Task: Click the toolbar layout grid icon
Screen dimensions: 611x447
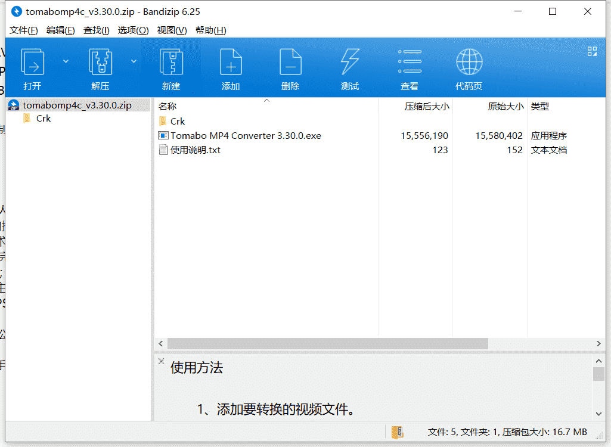Action: tap(593, 51)
